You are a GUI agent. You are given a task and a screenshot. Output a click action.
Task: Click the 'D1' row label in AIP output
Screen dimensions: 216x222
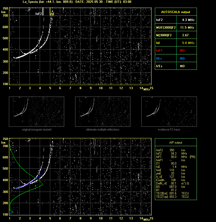point(158,163)
